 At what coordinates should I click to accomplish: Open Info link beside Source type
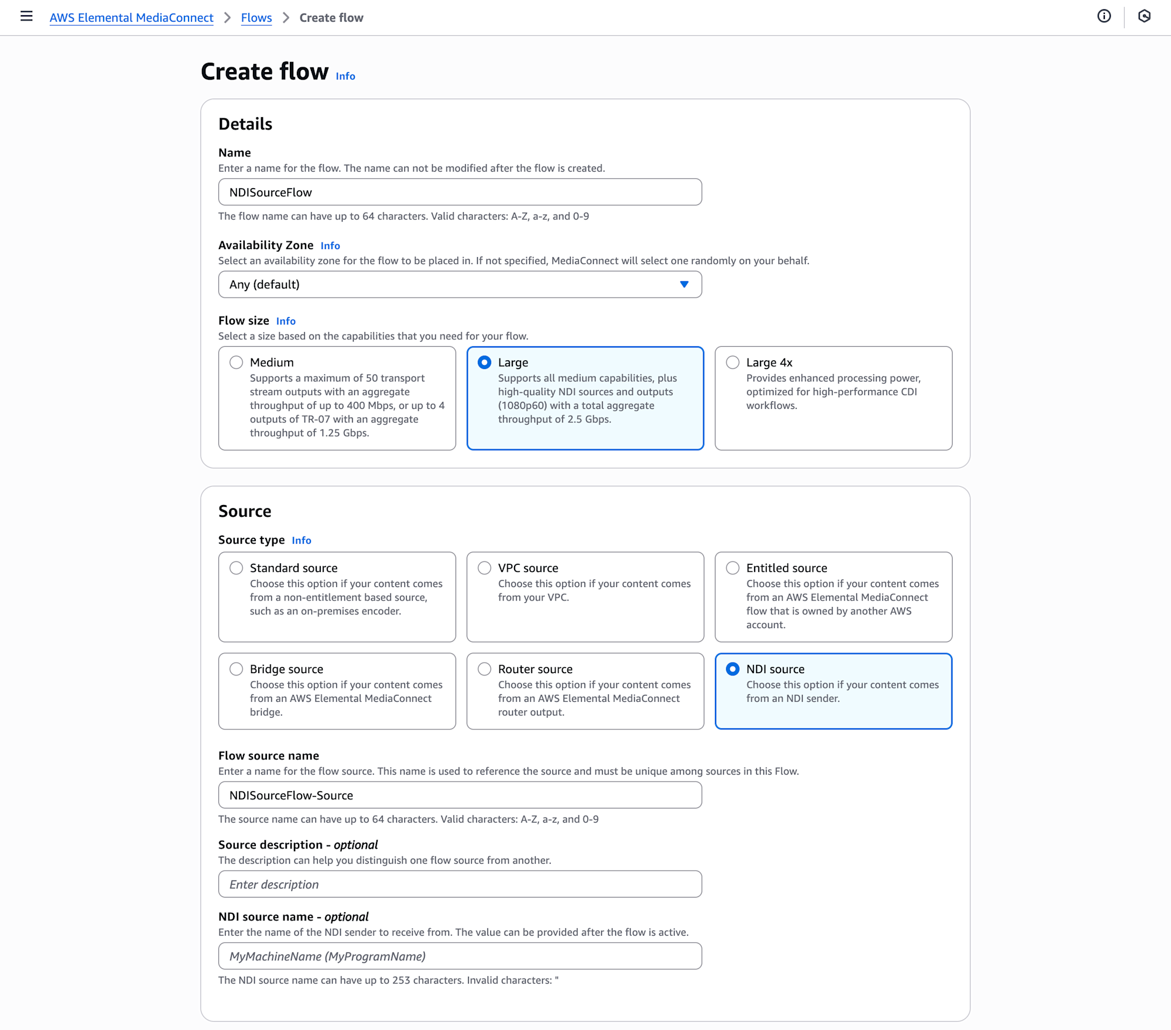302,540
